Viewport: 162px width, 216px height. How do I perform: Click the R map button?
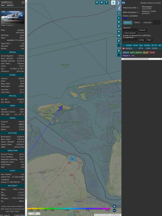[119, 51]
